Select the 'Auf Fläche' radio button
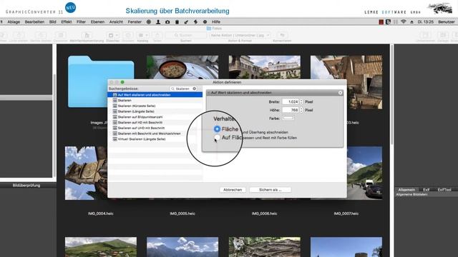458x257 pixels. tap(217, 137)
